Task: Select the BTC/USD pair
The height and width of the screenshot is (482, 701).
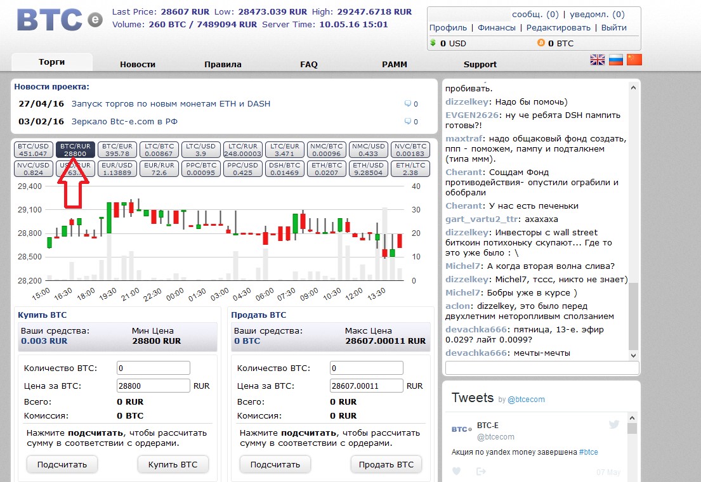Action: pos(33,150)
